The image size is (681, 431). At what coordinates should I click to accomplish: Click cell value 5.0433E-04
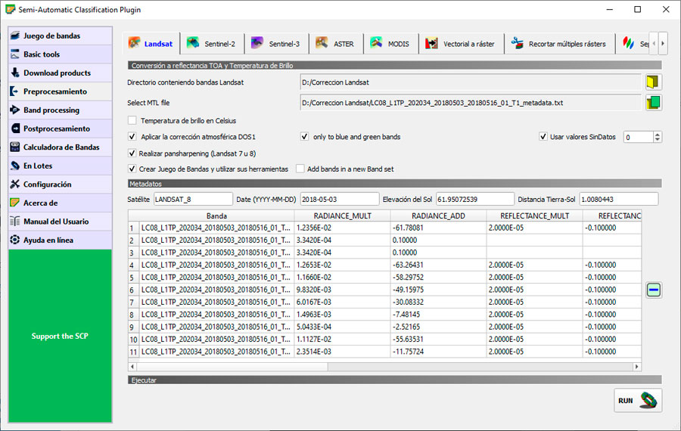click(342, 327)
